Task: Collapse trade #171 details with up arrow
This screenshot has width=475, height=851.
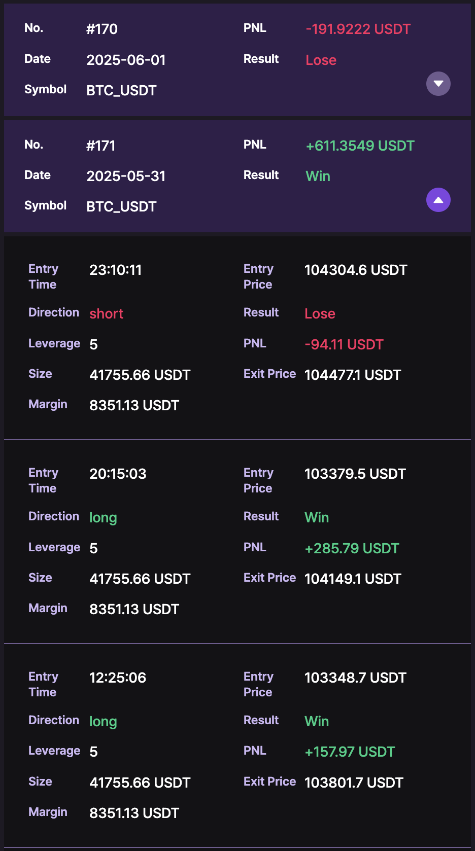Action: pyautogui.click(x=438, y=200)
